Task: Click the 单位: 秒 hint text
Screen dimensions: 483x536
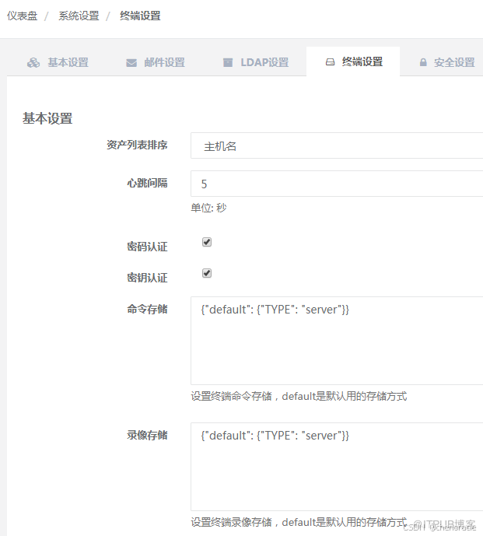Action: coord(208,208)
